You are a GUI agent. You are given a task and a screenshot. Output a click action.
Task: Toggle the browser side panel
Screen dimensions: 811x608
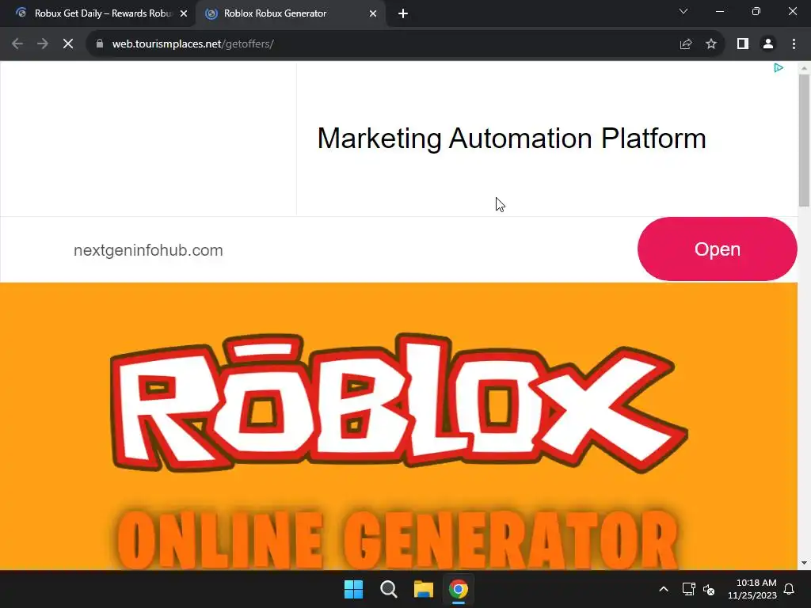[x=743, y=44]
